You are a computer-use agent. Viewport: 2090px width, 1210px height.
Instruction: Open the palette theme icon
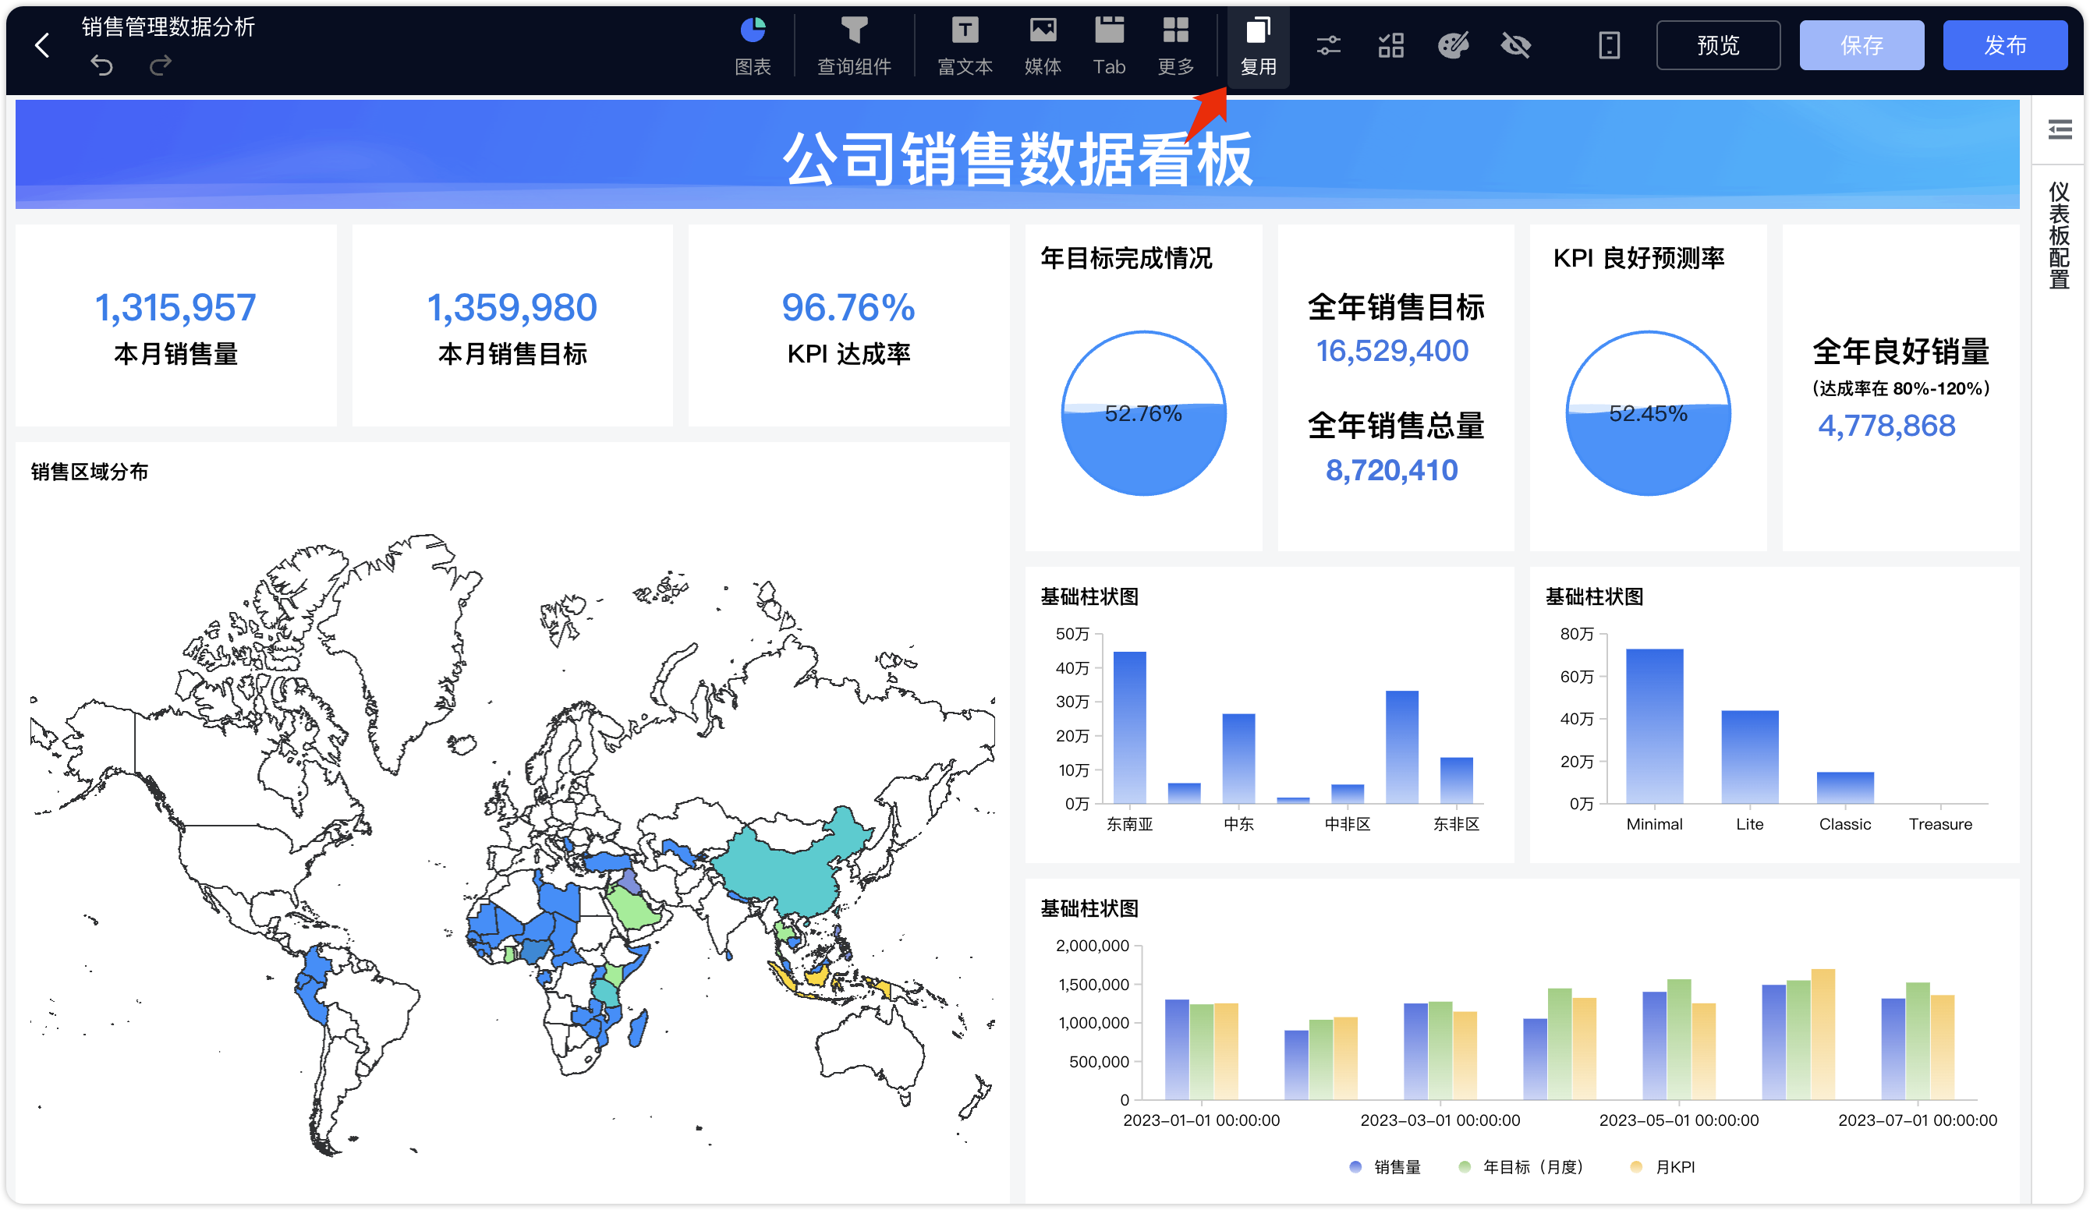tap(1453, 44)
